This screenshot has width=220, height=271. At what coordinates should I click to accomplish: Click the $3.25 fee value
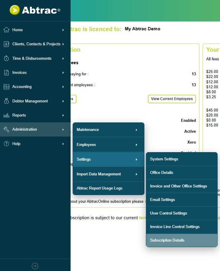tap(211, 97)
